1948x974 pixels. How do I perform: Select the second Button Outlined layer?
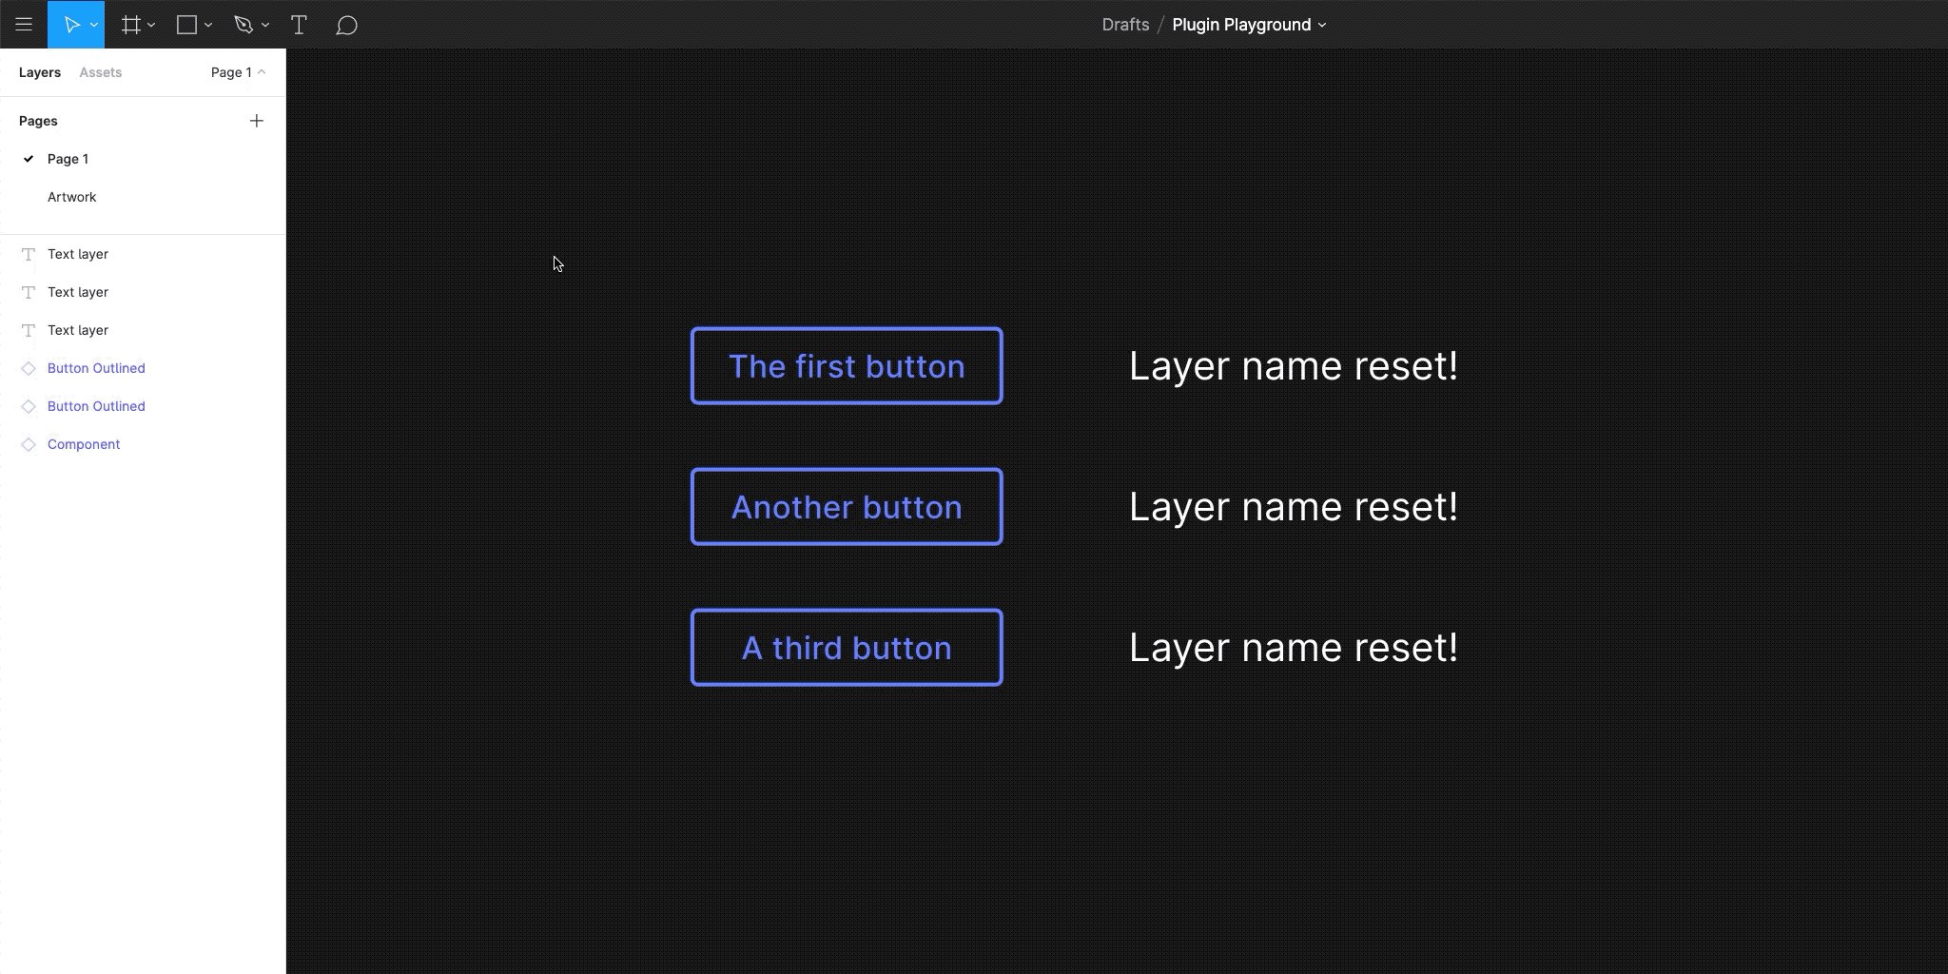tap(143, 406)
